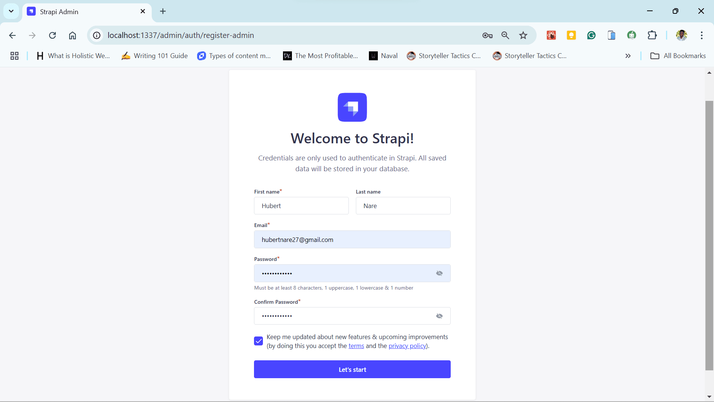Focus the First name input field
The width and height of the screenshot is (714, 402).
(301, 206)
